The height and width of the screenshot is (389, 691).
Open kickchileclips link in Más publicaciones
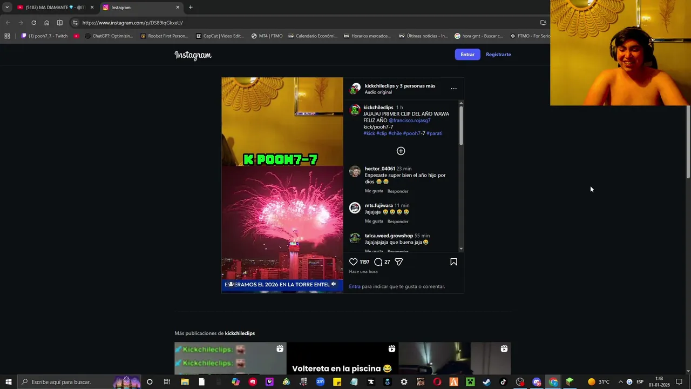pyautogui.click(x=240, y=333)
